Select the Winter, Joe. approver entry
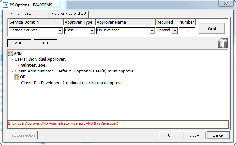 (x=34, y=65)
